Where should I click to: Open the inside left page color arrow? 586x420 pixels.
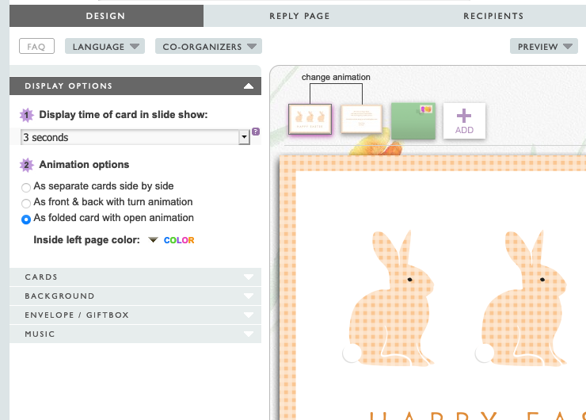[153, 240]
